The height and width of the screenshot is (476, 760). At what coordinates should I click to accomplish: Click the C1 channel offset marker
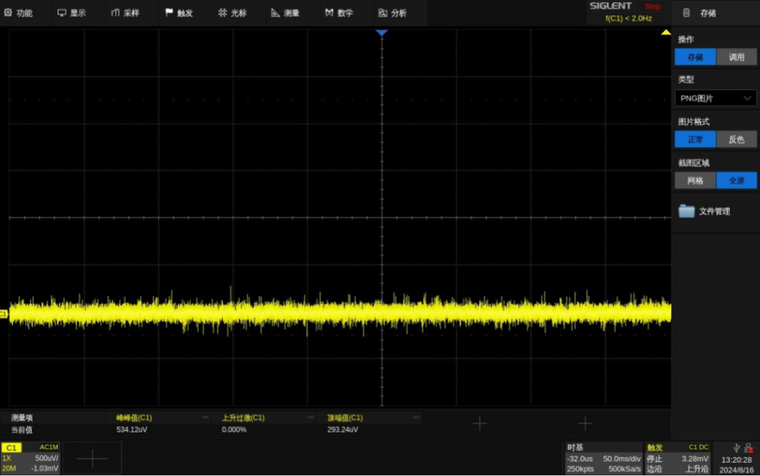(x=4, y=314)
